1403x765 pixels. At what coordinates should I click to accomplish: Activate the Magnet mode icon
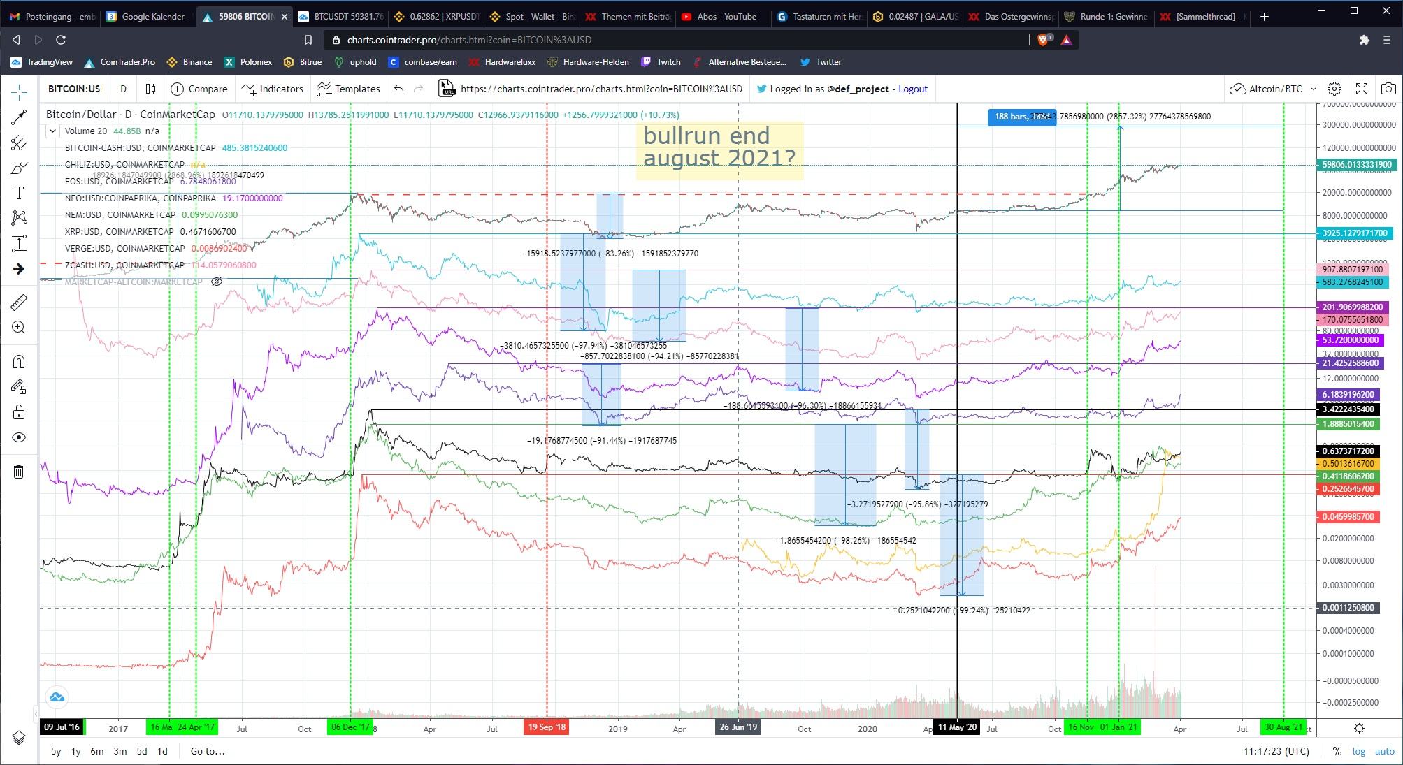(x=19, y=361)
